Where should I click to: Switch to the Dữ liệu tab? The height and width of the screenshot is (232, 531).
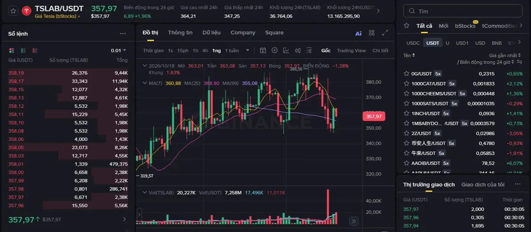(x=212, y=33)
